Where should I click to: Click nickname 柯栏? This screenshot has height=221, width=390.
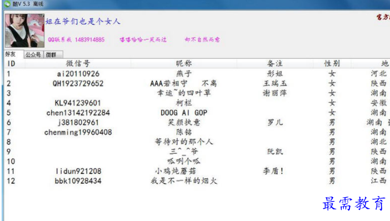point(184,103)
